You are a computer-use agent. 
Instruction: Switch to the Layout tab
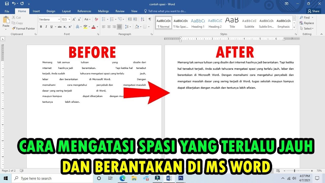(66, 11)
